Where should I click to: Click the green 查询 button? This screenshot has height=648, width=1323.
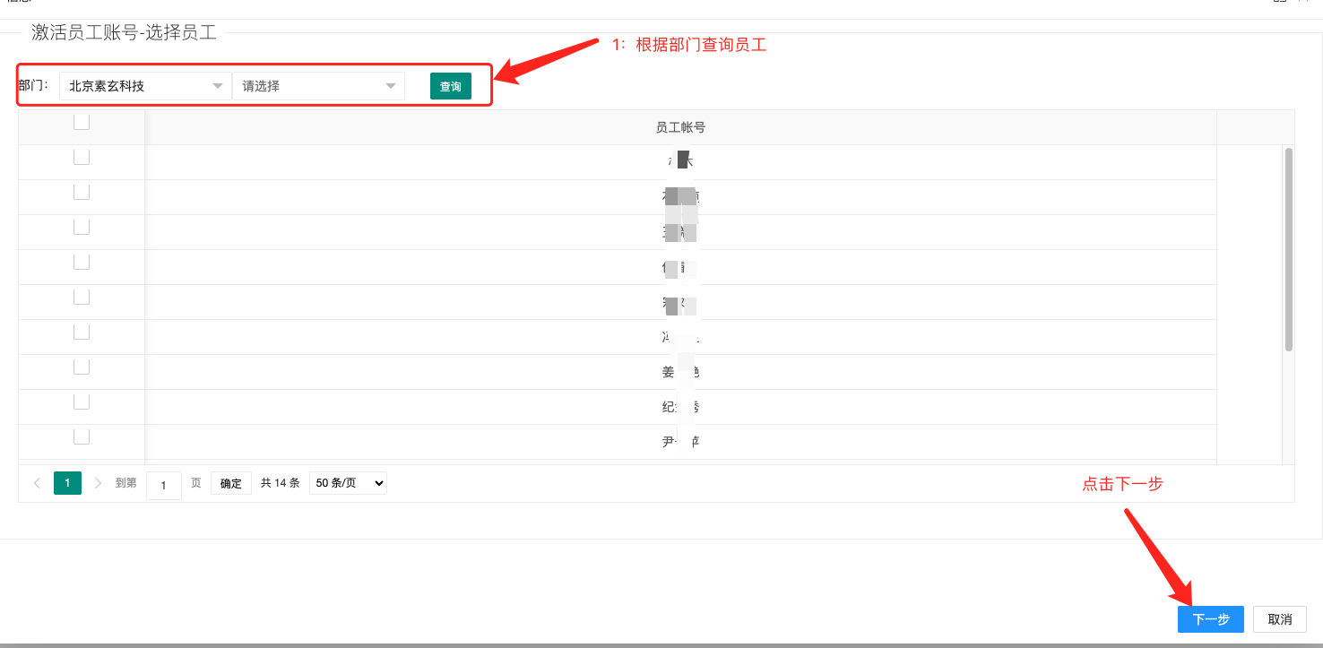pyautogui.click(x=450, y=86)
